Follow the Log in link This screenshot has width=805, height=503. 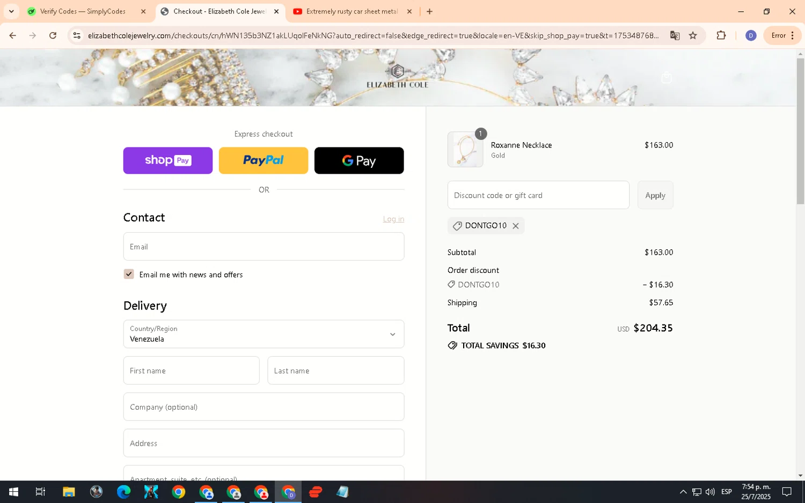coord(393,219)
